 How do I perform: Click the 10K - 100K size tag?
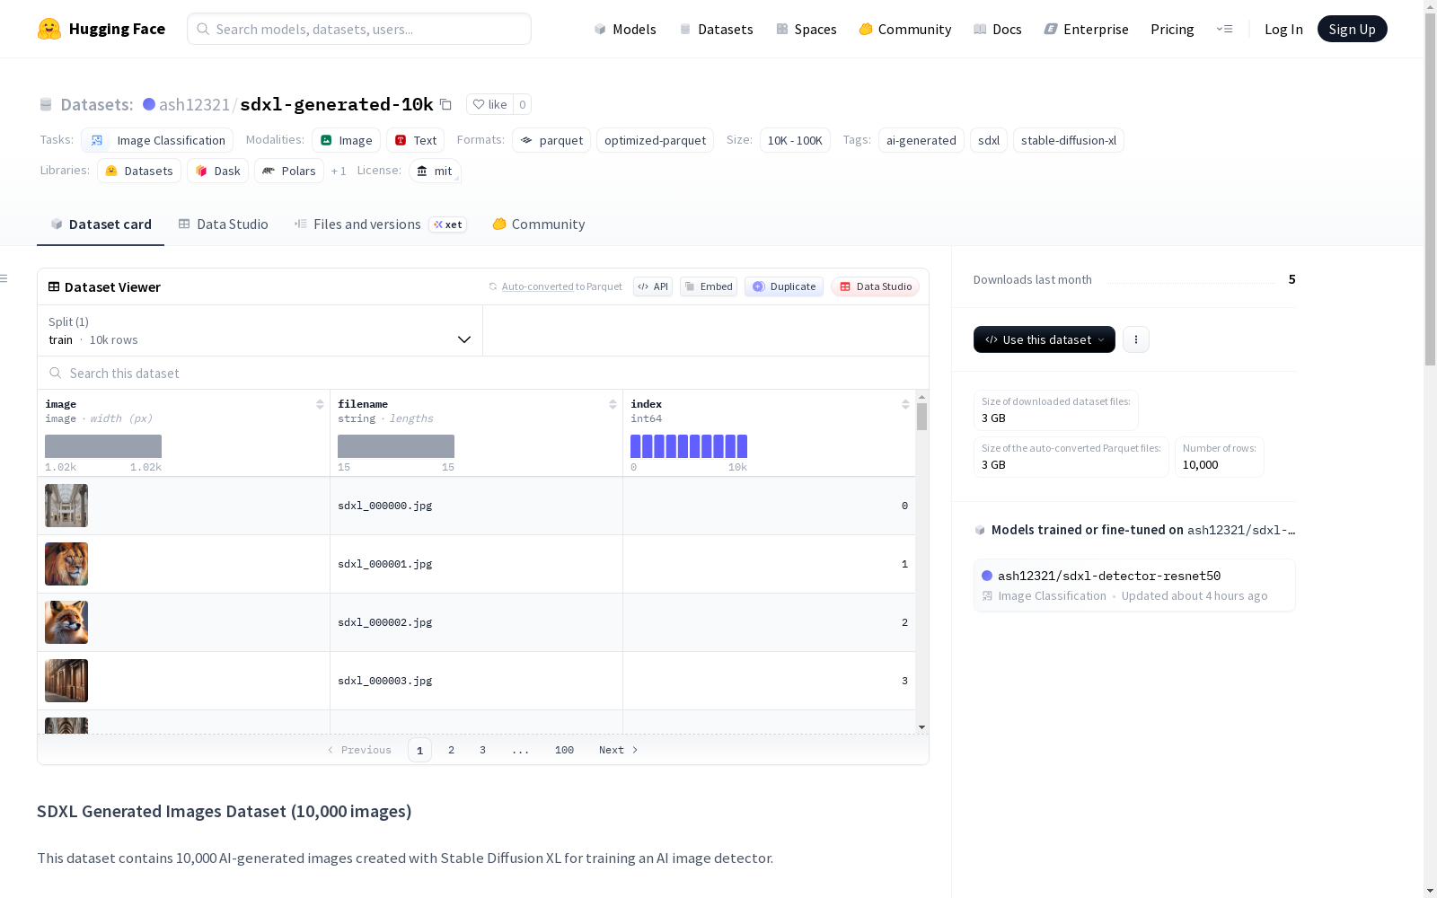pos(795,140)
